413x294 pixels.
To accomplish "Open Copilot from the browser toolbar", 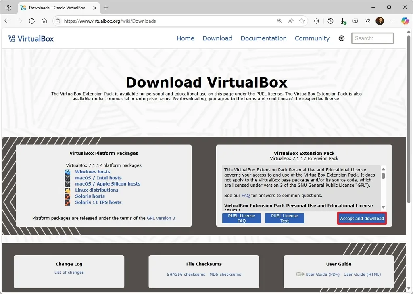I will (405, 21).
